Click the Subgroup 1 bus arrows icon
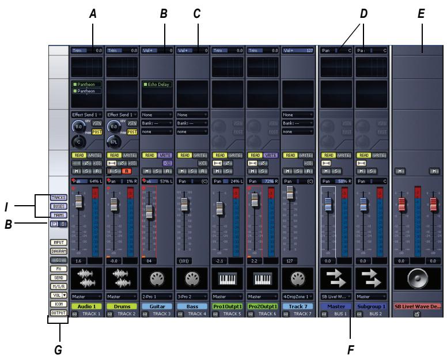 click(x=372, y=278)
